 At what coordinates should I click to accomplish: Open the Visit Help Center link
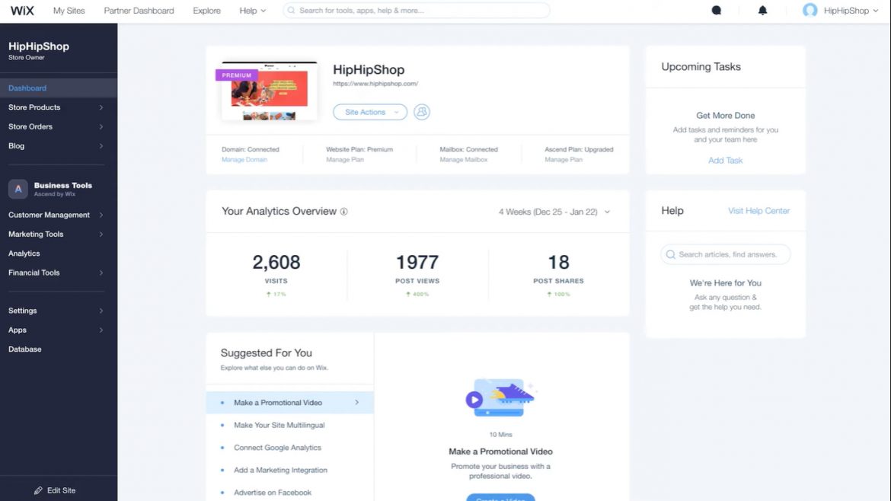[759, 211]
